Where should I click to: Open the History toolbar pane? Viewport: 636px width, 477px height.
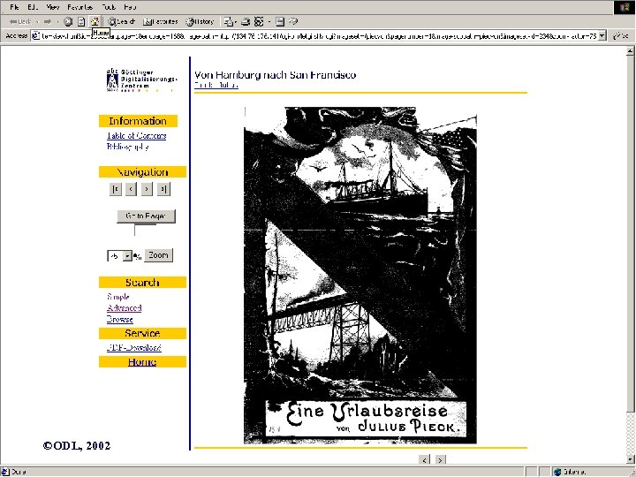tap(200, 21)
